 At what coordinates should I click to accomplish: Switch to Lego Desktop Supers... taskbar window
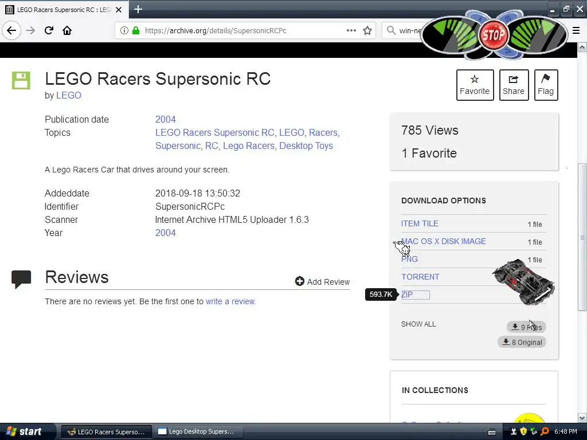click(198, 432)
